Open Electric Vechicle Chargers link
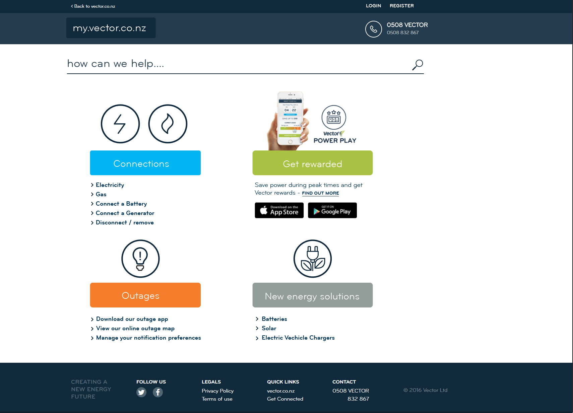573x413 pixels. click(298, 338)
